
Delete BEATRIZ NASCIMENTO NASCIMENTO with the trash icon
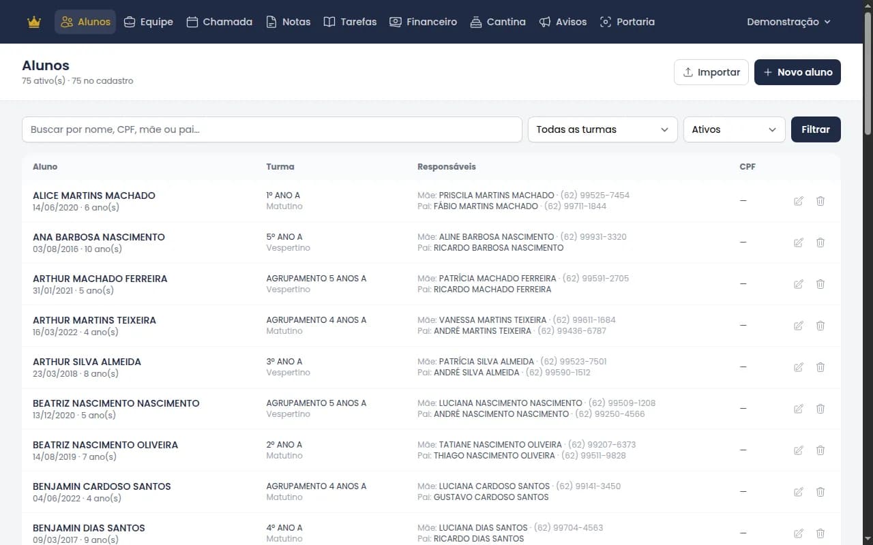820,409
